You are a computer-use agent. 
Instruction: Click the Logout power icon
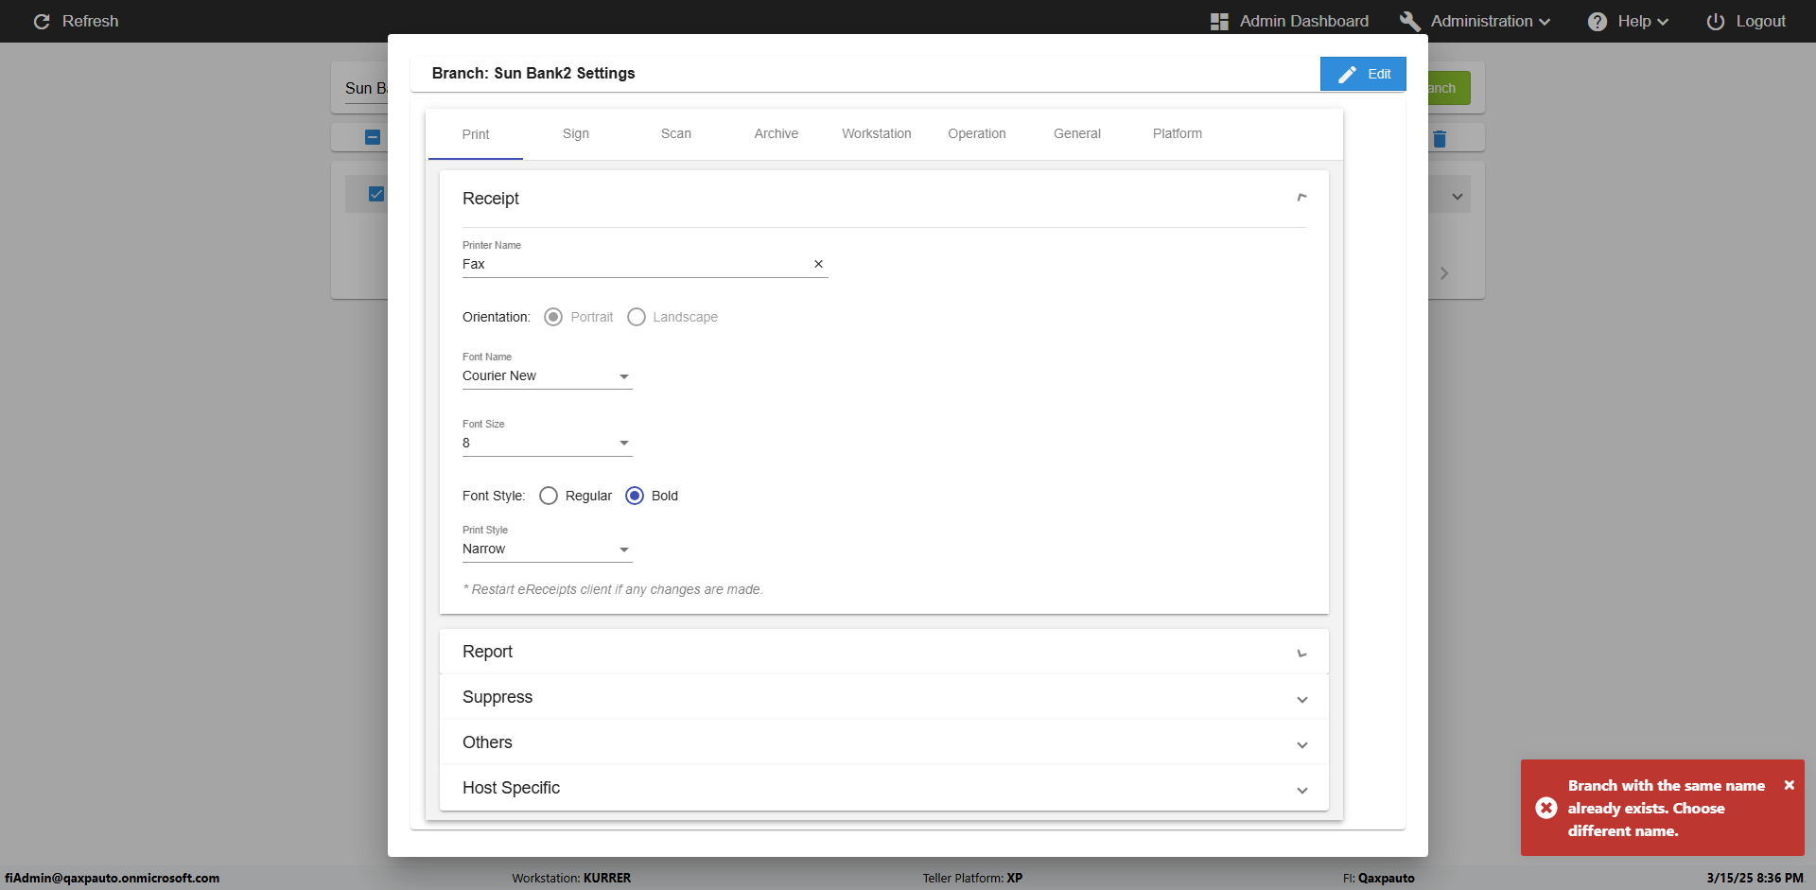tap(1716, 22)
